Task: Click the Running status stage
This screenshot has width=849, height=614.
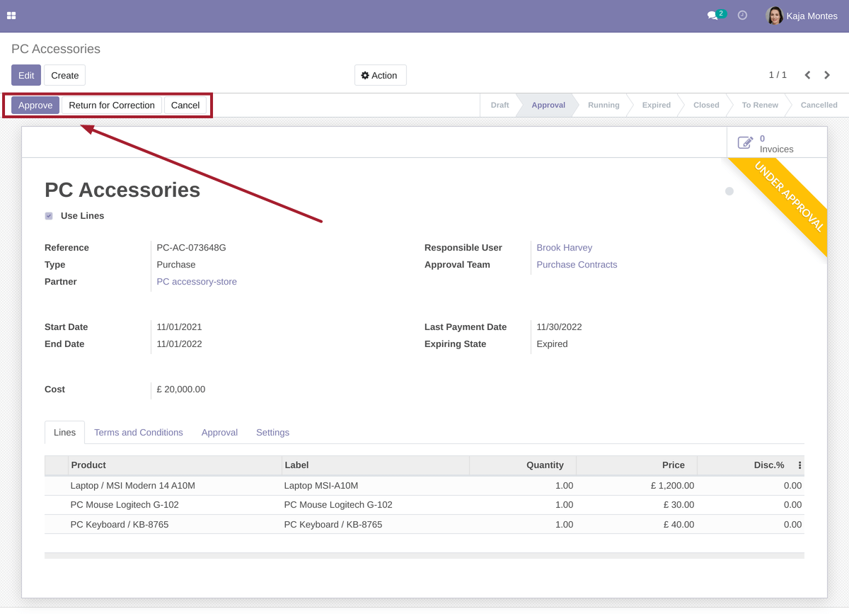Action: click(x=603, y=106)
